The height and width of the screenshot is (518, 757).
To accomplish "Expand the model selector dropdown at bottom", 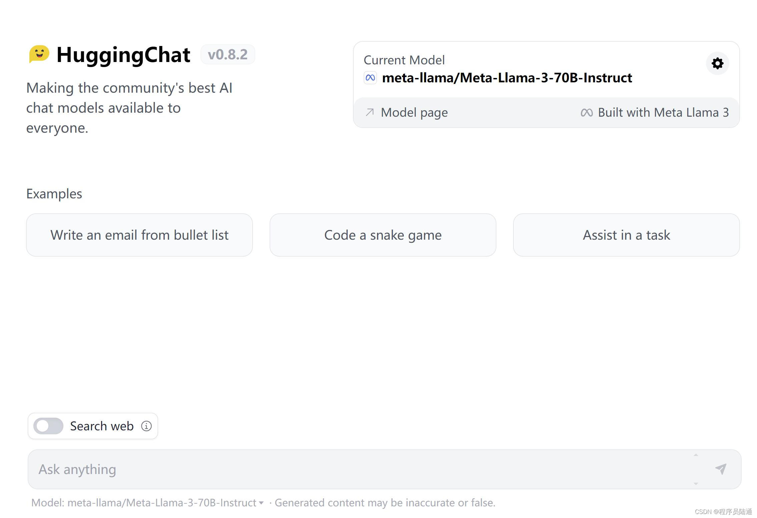I will [x=162, y=503].
